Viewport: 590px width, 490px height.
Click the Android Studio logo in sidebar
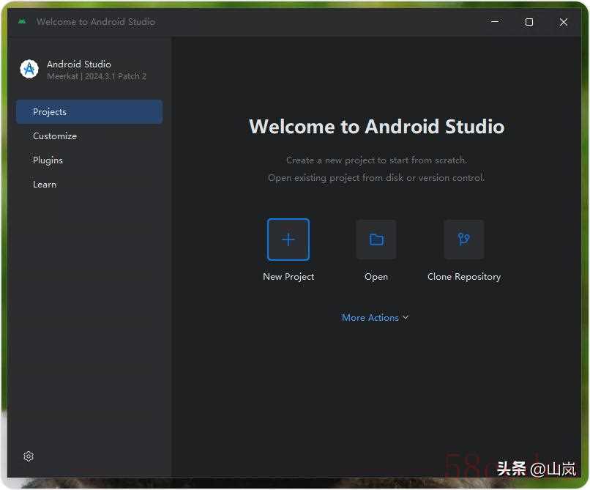[x=29, y=70]
